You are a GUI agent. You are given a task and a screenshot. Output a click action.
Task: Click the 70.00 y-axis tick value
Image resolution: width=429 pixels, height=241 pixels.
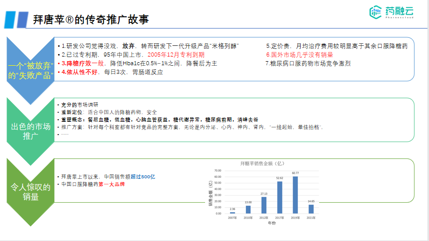coord(218,171)
